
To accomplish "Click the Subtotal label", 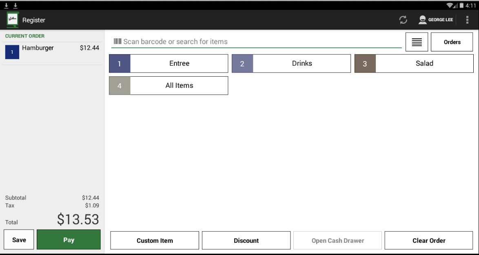I will click(16, 198).
